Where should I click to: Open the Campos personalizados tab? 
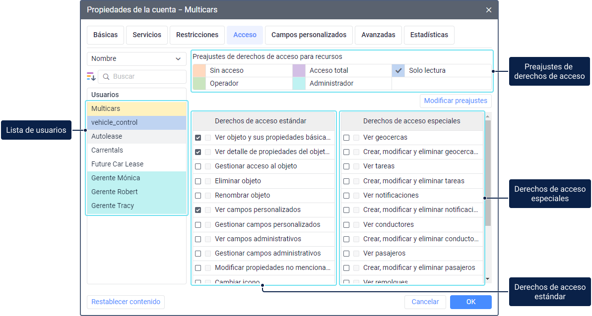click(x=309, y=35)
